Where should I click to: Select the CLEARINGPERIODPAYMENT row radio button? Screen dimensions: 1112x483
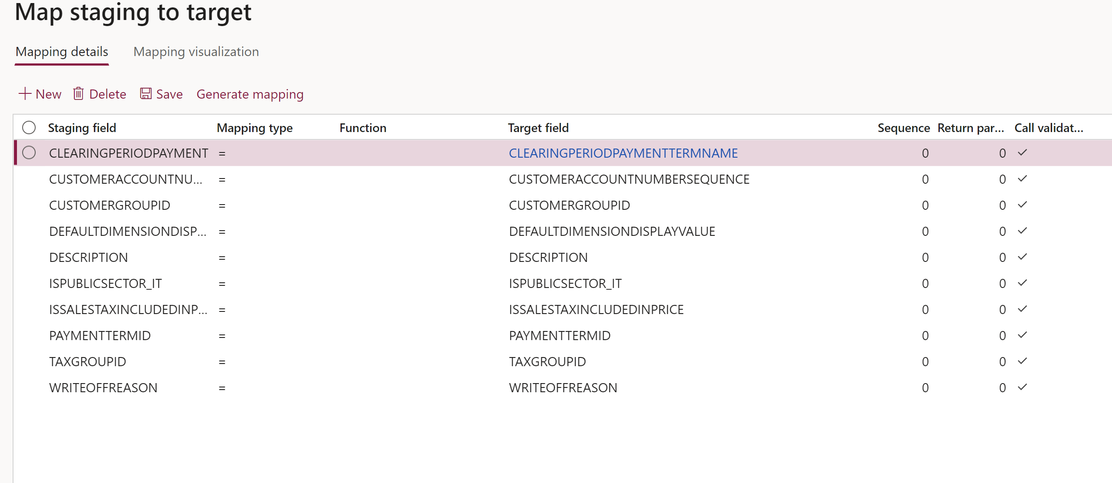(29, 153)
